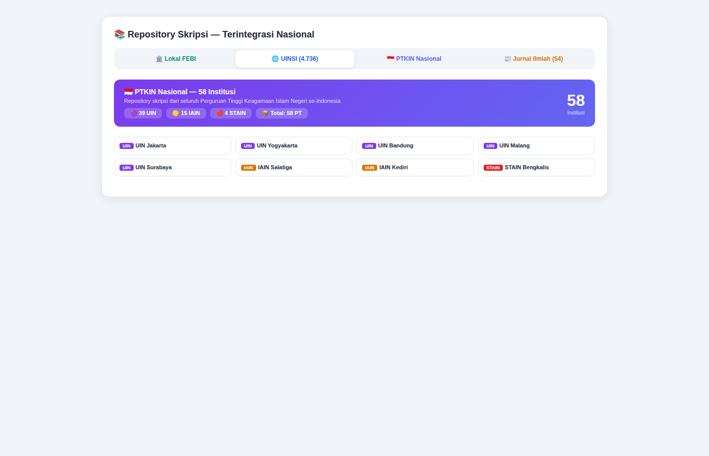Open UIN Malang repository card
Image resolution: width=709 pixels, height=456 pixels.
pos(536,146)
